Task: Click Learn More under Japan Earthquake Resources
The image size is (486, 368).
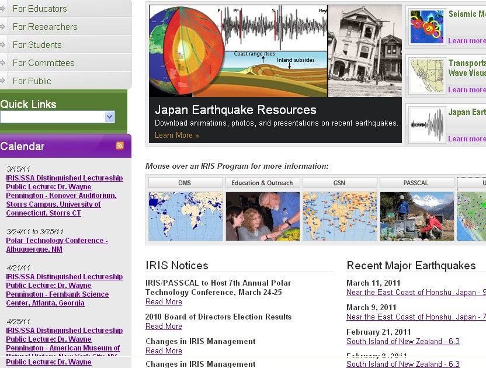Action: click(176, 136)
